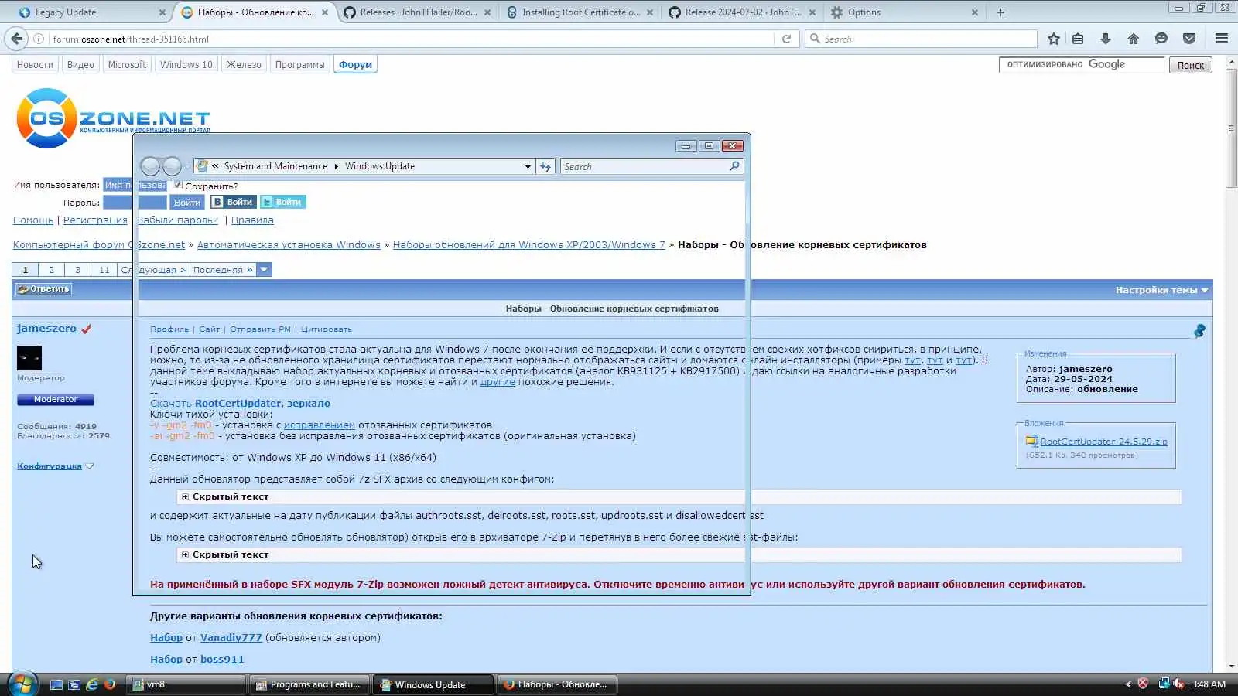Close the Options tab

974,12
